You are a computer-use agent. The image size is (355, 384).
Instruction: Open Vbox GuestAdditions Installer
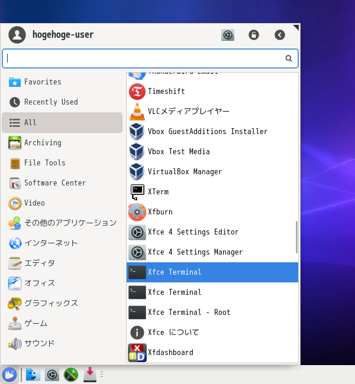(x=212, y=132)
